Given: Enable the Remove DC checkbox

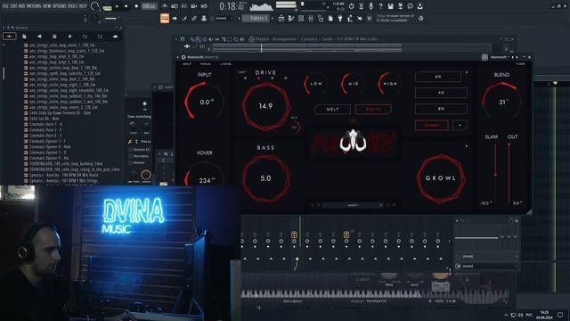Looking at the screenshot, I should (130, 150).
